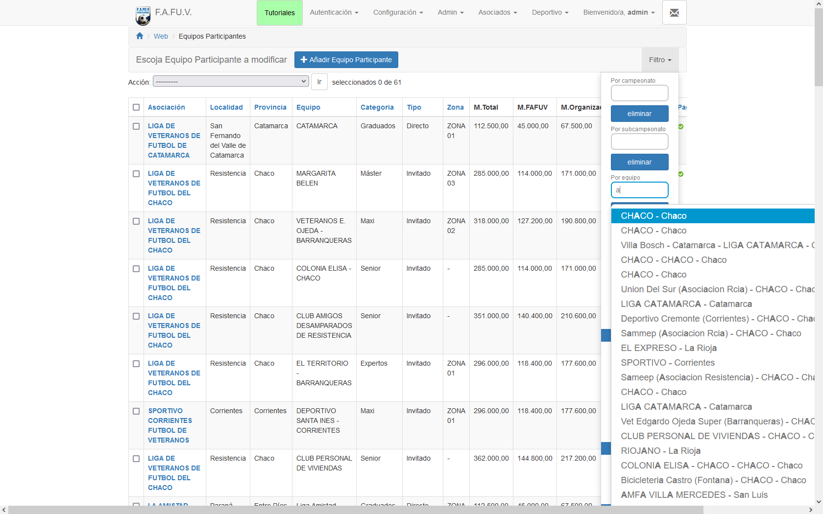
Task: Click the F.A.FU.V. soccer logo icon
Action: (143, 15)
